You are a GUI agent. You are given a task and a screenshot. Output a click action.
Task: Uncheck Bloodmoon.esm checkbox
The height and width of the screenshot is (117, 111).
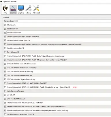(5, 29)
